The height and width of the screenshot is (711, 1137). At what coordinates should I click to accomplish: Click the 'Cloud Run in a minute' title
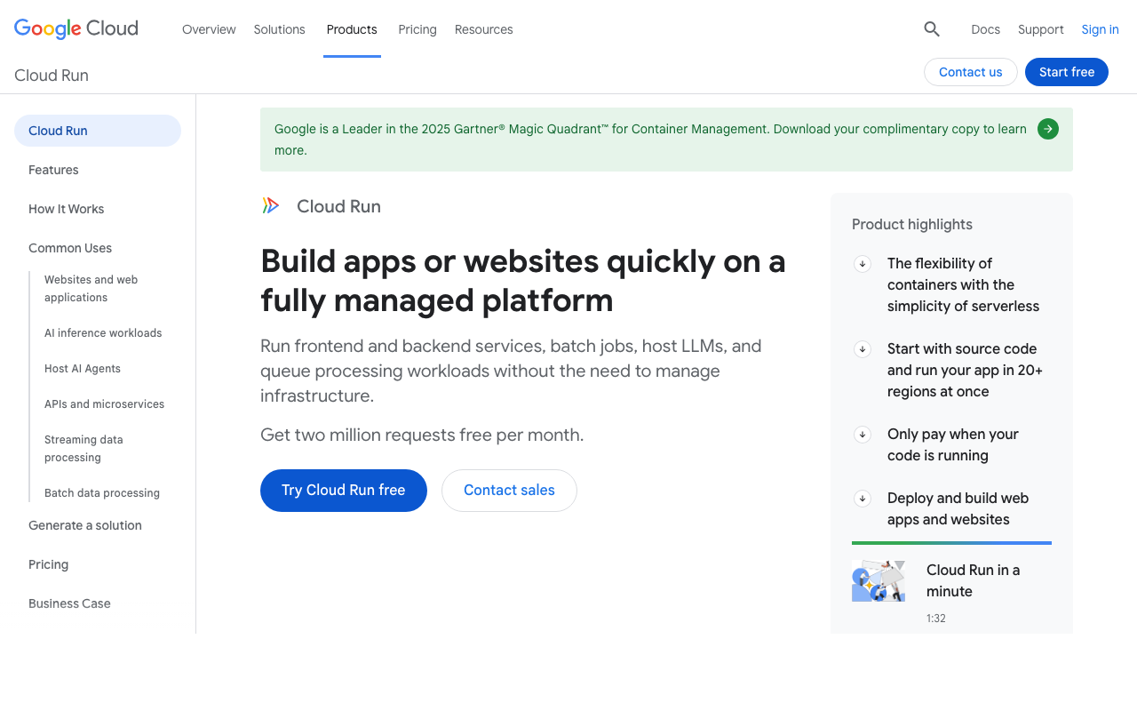tap(973, 580)
